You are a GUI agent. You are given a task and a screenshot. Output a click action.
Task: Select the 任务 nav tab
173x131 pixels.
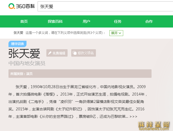click(118, 21)
